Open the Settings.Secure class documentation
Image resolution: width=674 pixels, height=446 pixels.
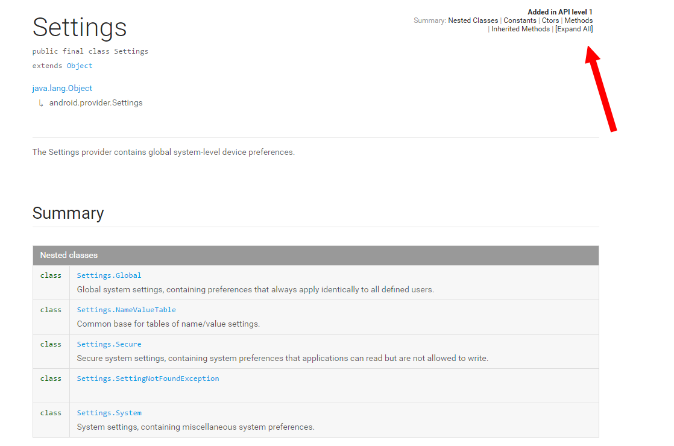click(109, 344)
